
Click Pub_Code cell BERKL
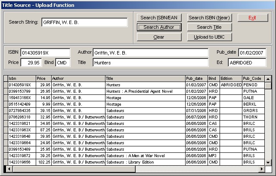coord(254,104)
